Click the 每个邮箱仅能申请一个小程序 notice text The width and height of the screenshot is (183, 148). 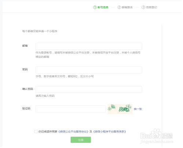[x=40, y=31]
